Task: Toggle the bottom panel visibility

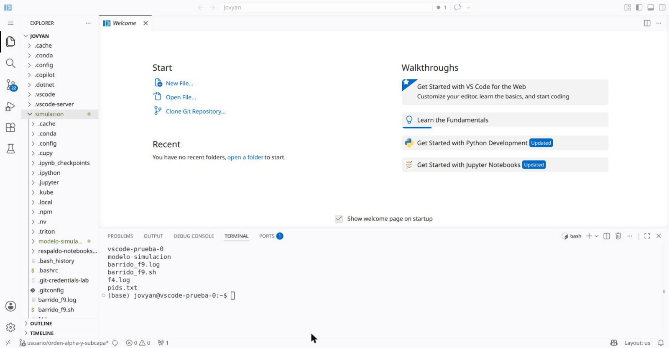Action: [651, 7]
